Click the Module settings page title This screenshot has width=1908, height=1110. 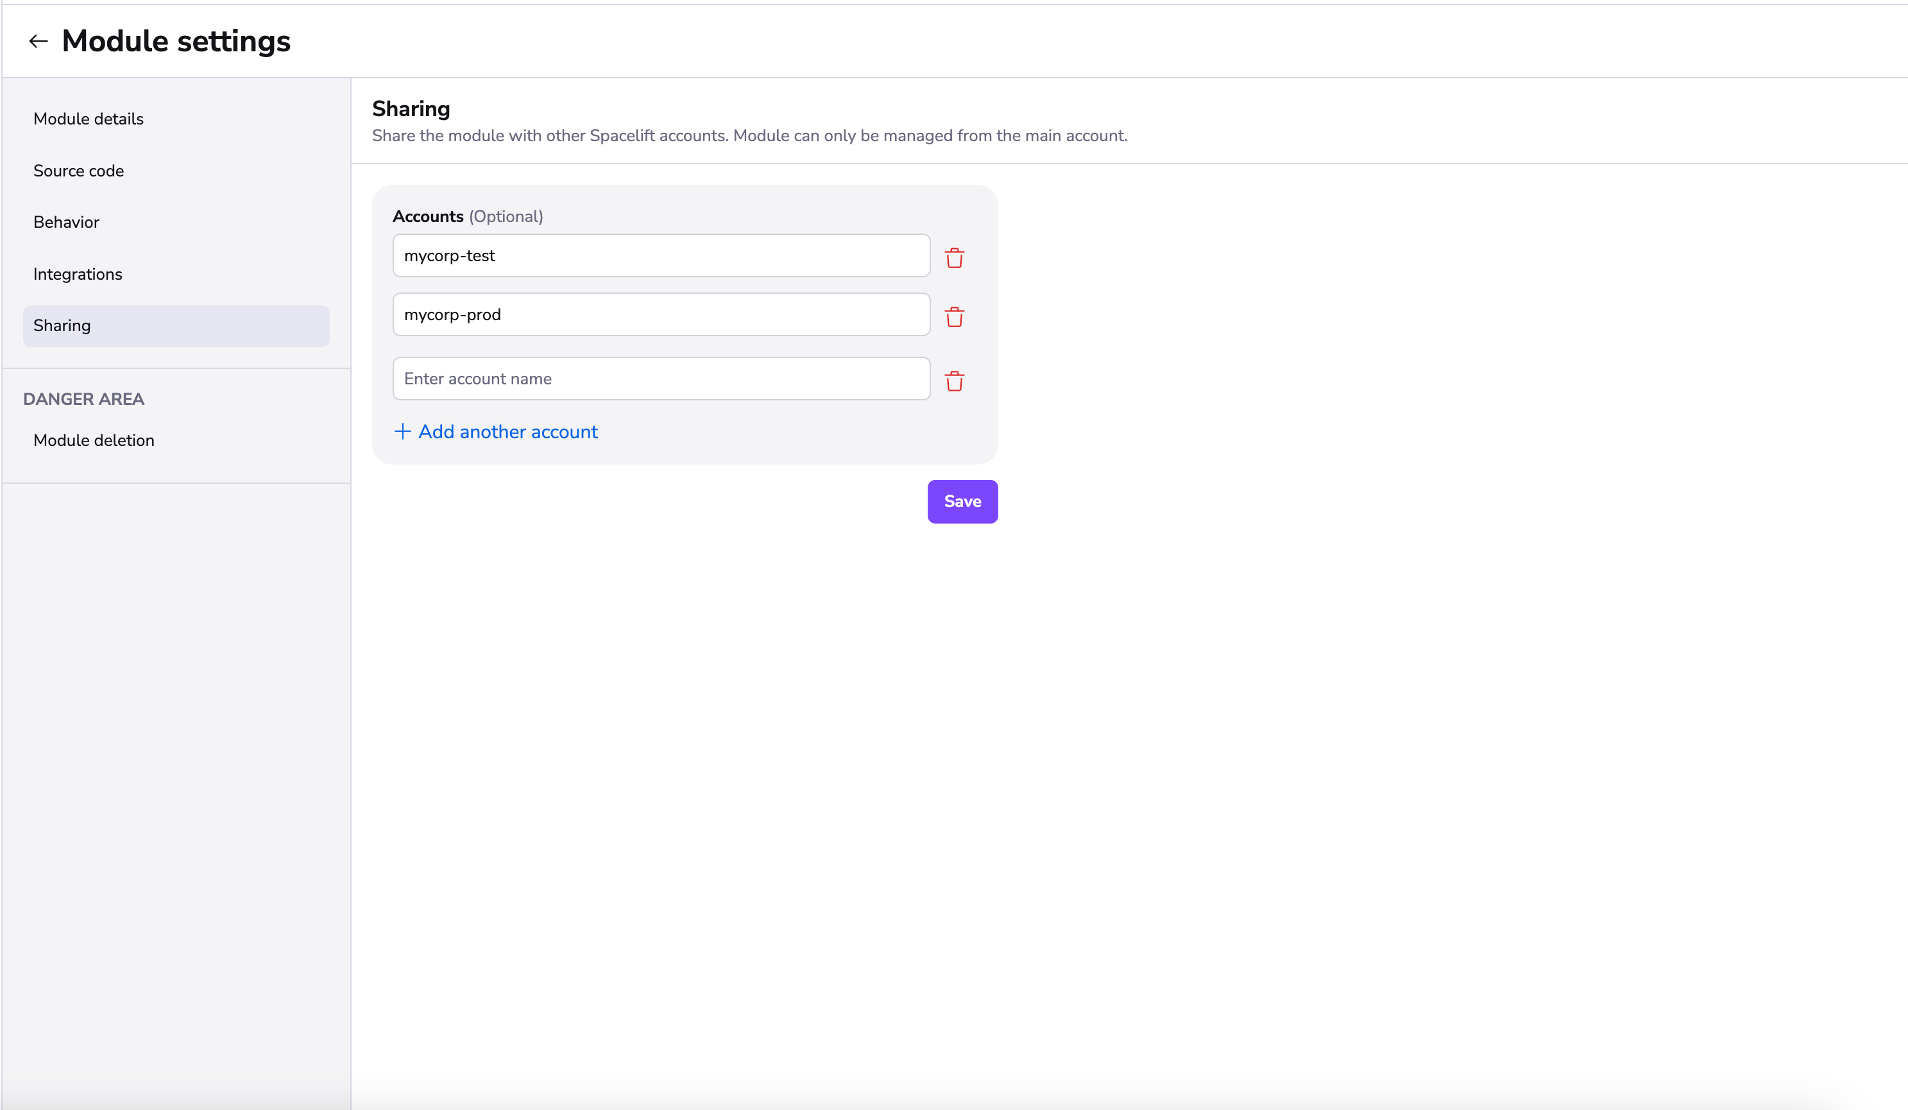tap(176, 41)
